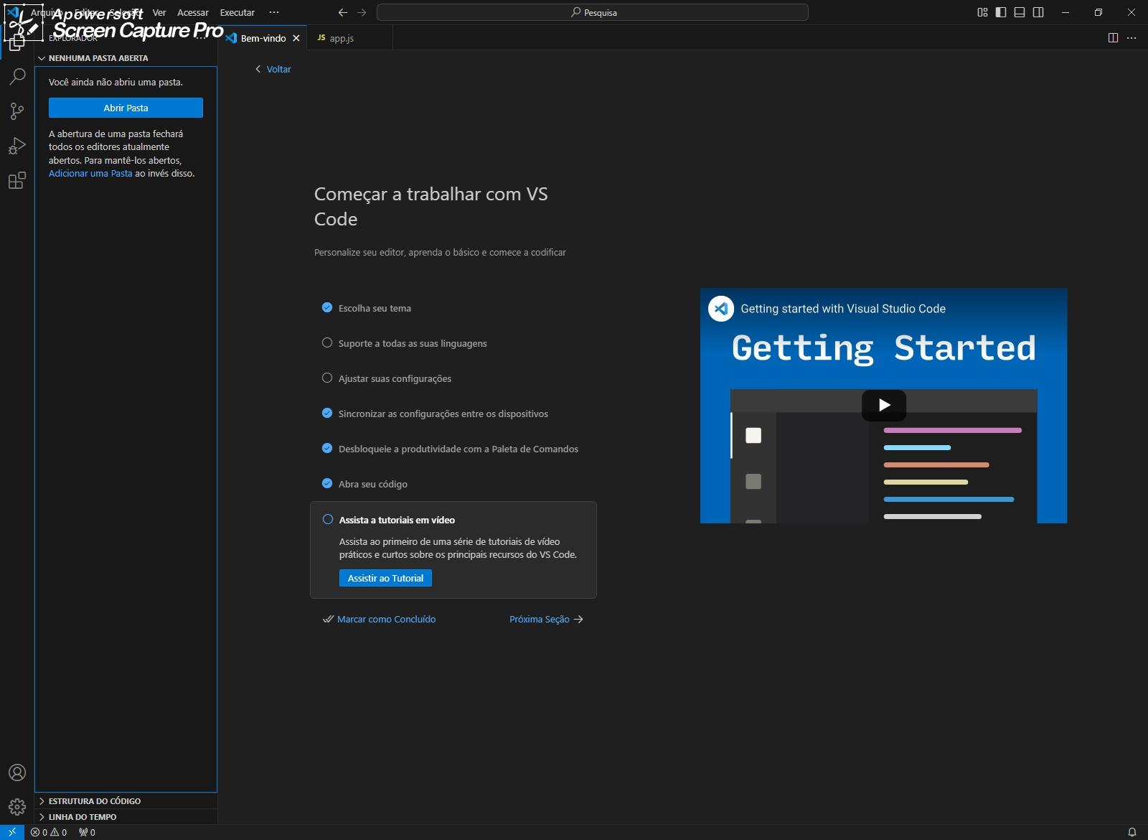Image resolution: width=1148 pixels, height=840 pixels.
Task: Toggle 'Assista a tutoriais em vídeo' step circle
Action: tap(328, 519)
